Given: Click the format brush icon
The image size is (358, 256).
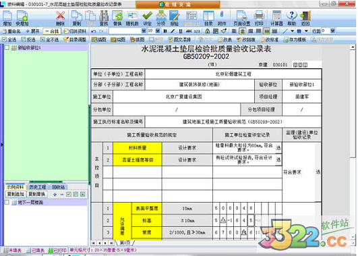Looking at the screenshot, I should click(224, 31).
